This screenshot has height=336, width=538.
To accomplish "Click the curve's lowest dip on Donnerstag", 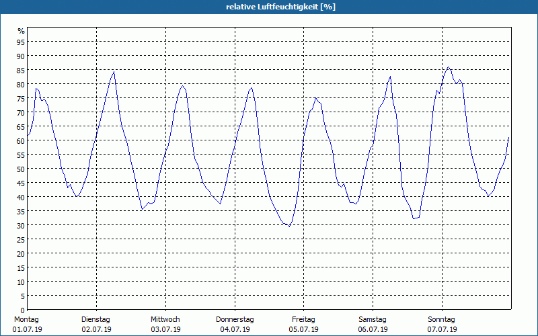I will tap(289, 226).
